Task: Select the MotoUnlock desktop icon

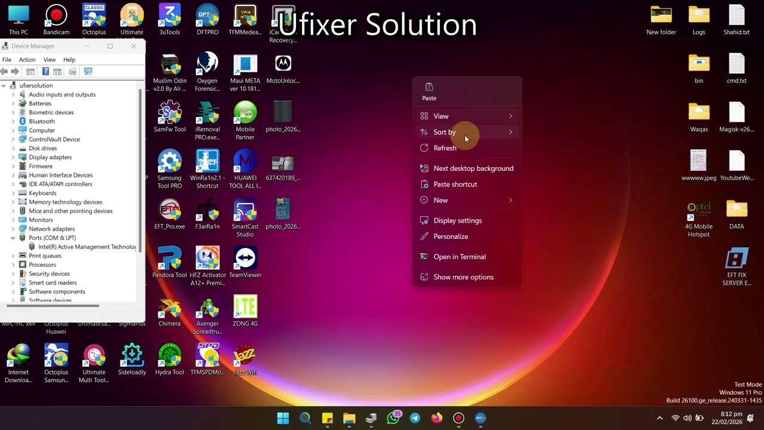Action: tap(283, 69)
